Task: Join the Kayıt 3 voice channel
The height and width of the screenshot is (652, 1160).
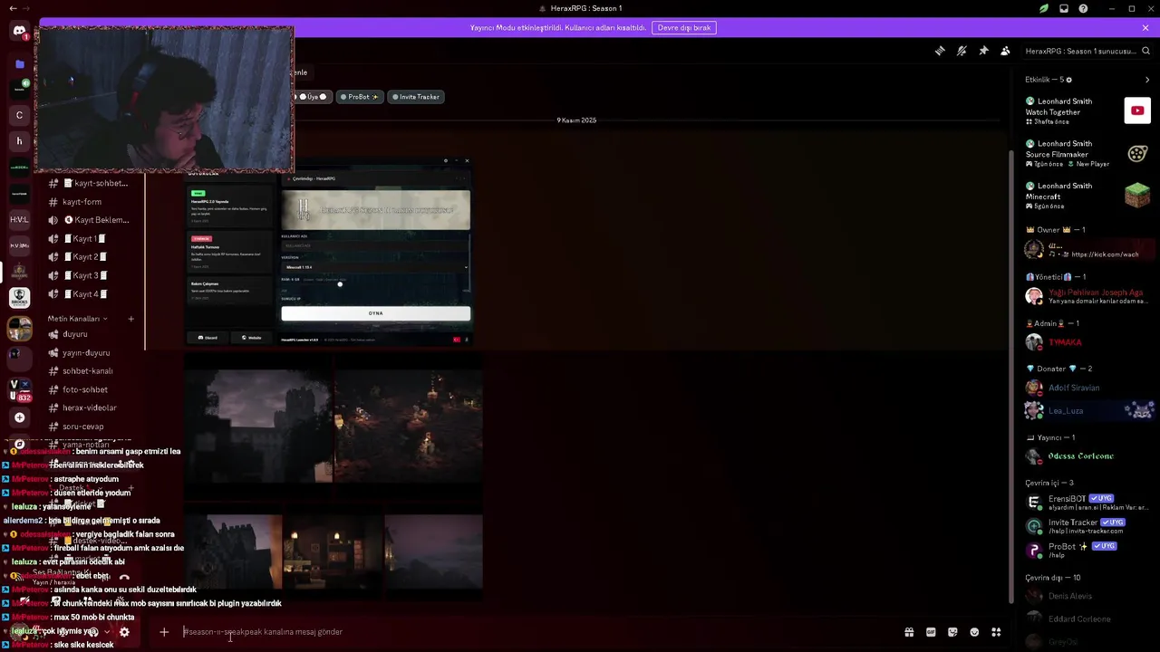Action: click(91, 275)
